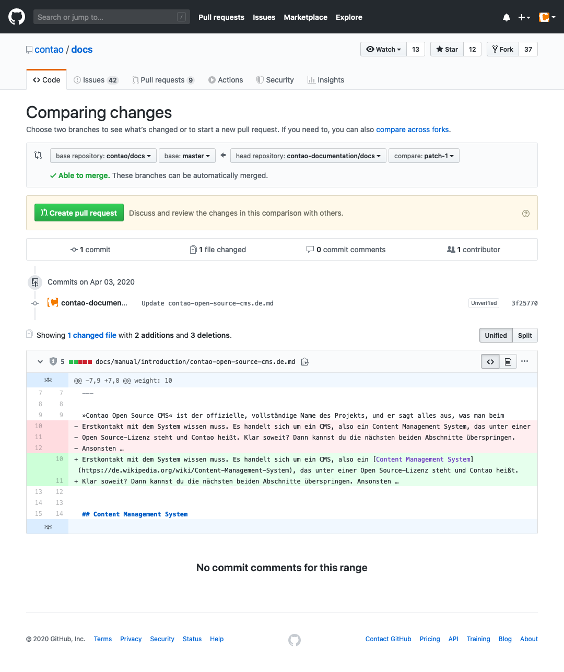Switch to the Issues tab
This screenshot has width=564, height=672.
(x=96, y=80)
